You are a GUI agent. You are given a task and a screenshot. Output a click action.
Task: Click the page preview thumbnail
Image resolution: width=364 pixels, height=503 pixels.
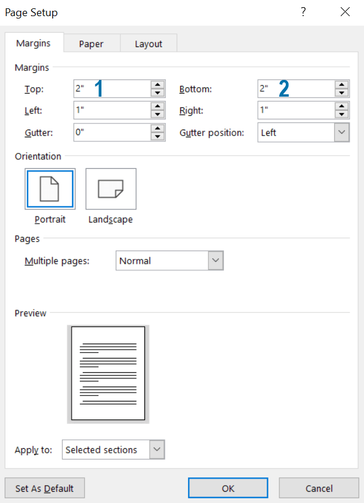click(x=108, y=374)
